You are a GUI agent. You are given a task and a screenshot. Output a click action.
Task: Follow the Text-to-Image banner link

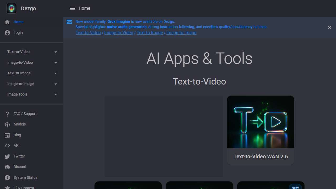[150, 33]
